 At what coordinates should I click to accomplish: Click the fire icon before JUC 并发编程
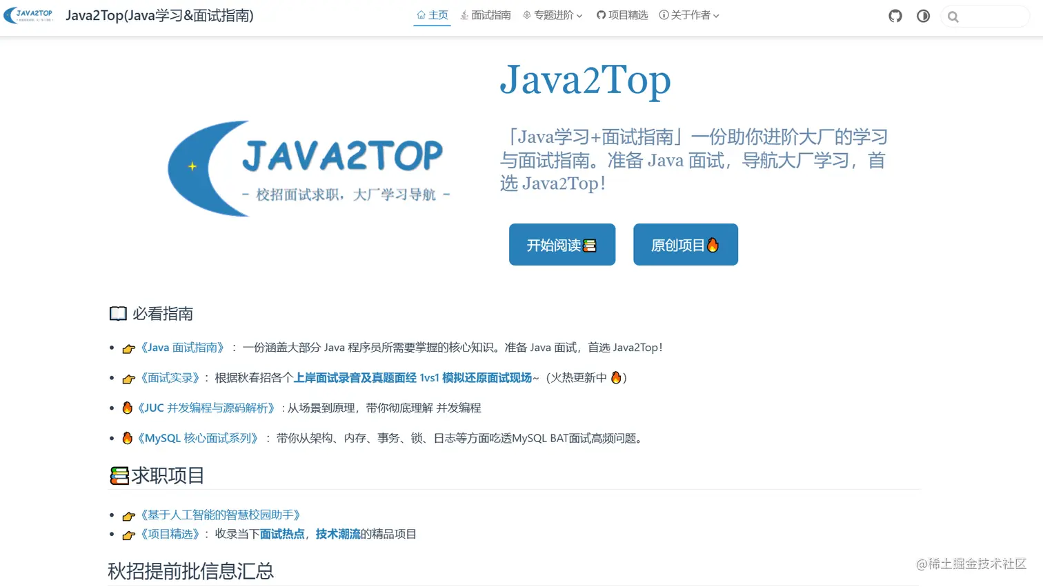click(127, 408)
